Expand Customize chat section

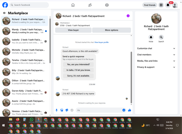156,48
